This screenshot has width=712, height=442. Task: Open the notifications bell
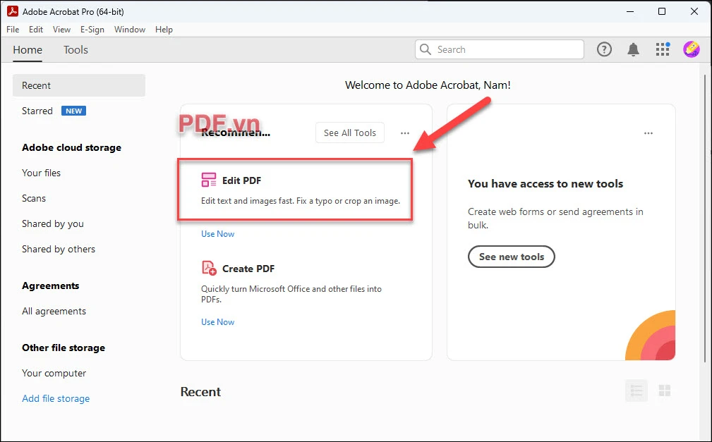coord(633,49)
